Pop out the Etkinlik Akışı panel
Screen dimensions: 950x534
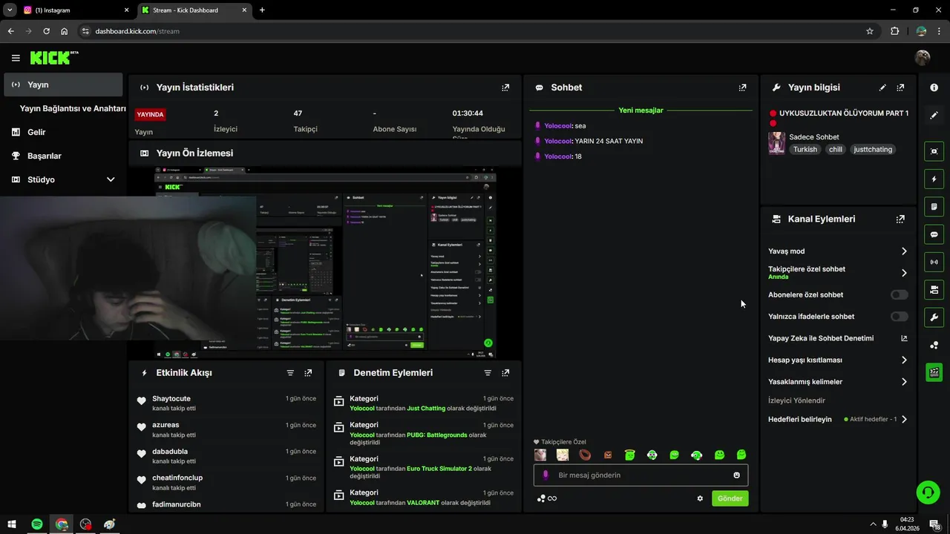click(x=308, y=373)
